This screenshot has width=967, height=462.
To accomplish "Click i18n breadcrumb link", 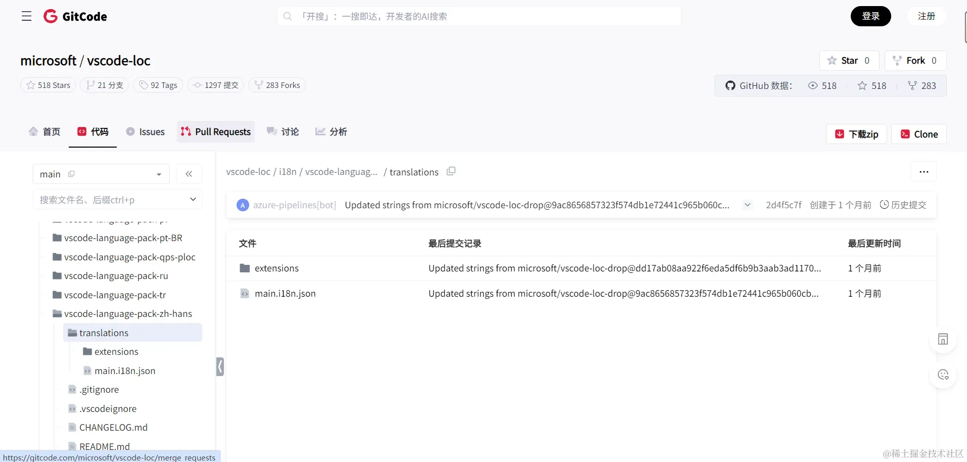I will click(x=288, y=172).
